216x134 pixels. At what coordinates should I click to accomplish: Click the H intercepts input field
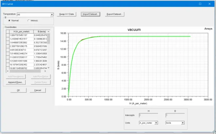pyautogui.click(x=149, y=115)
